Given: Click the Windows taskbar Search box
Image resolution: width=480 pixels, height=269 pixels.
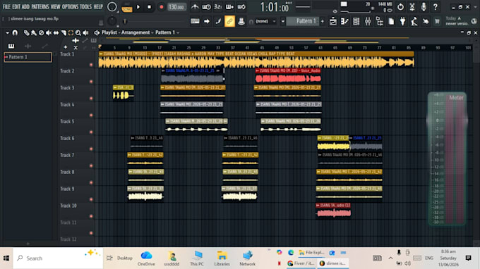Looking at the screenshot, I should tap(58, 258).
